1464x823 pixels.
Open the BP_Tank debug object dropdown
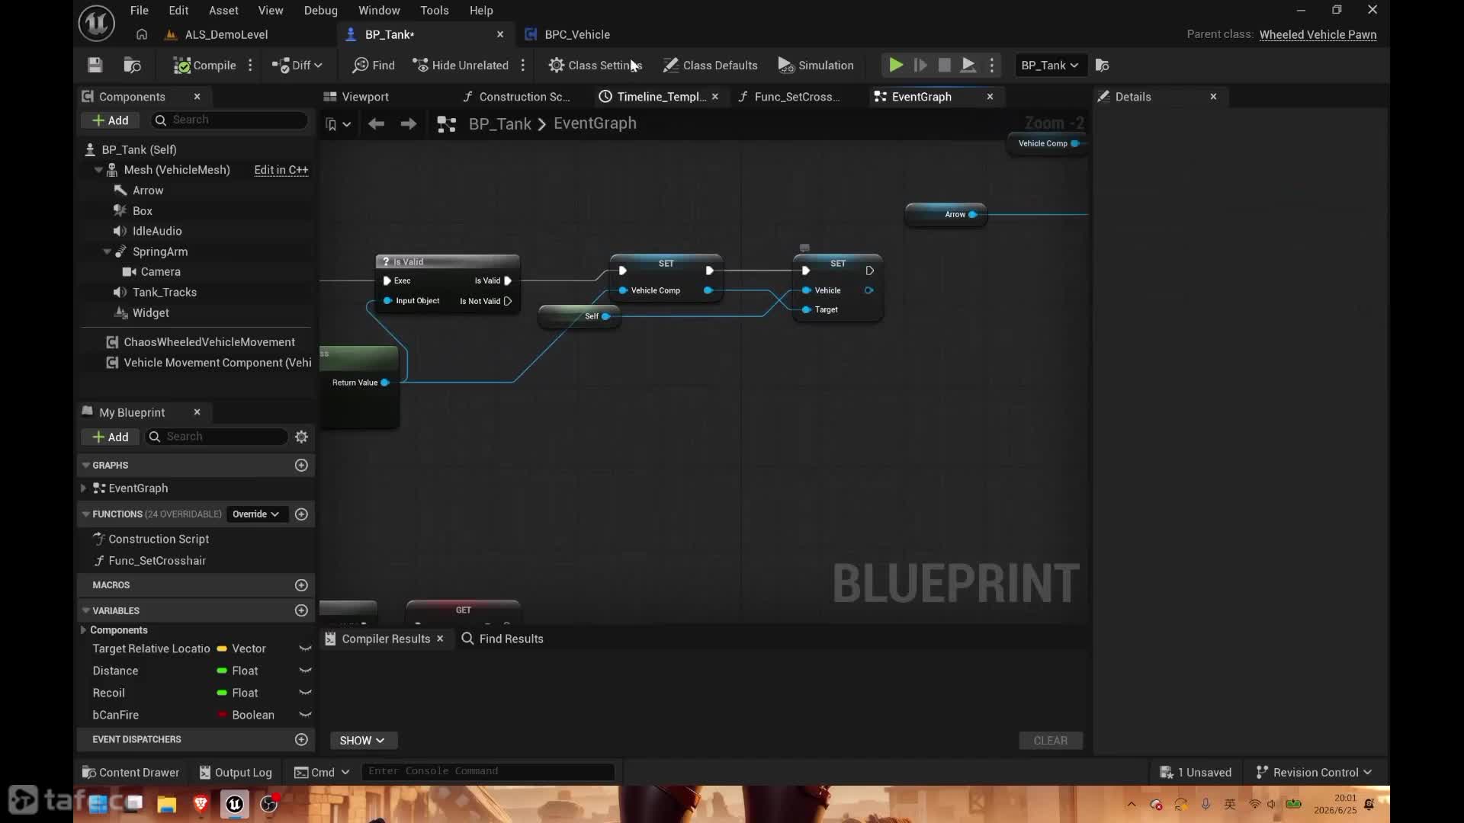(1049, 66)
